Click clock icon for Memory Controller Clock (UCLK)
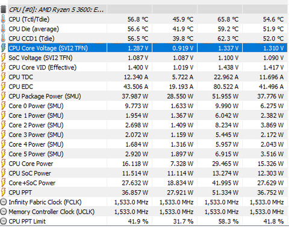Screen dimensions: 289x227 point(4,212)
